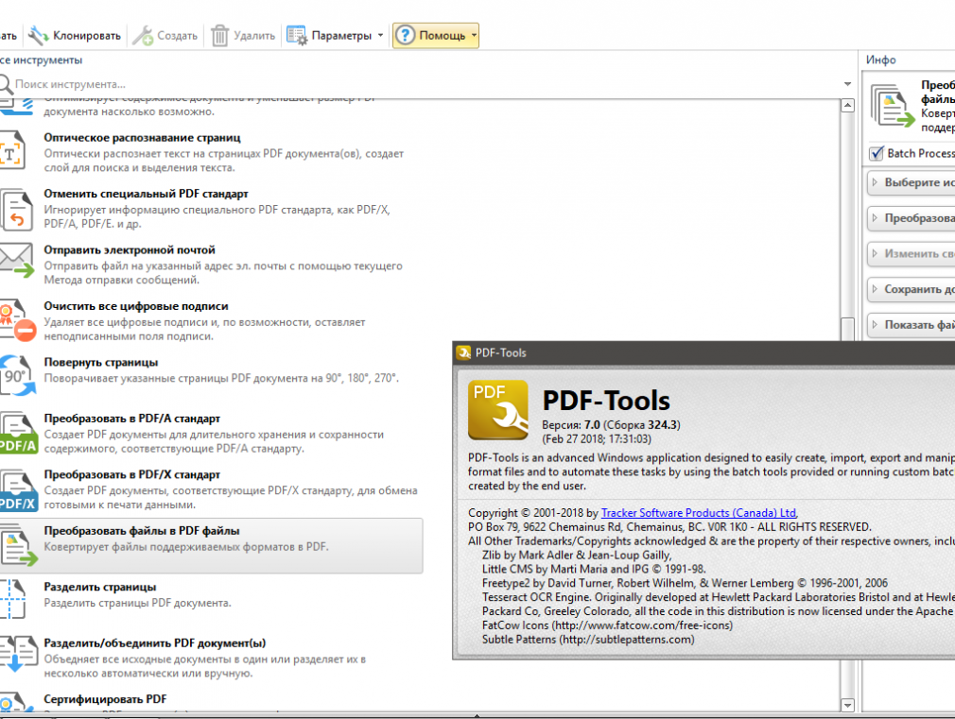Click the Info panel convert-files icon
The width and height of the screenshot is (955, 719).
[893, 106]
